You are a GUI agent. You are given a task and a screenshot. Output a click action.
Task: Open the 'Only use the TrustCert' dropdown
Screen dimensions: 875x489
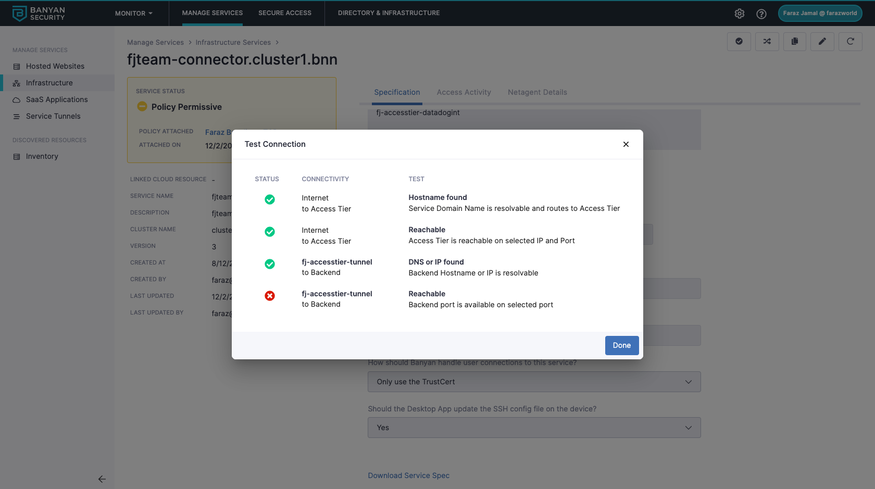point(534,382)
